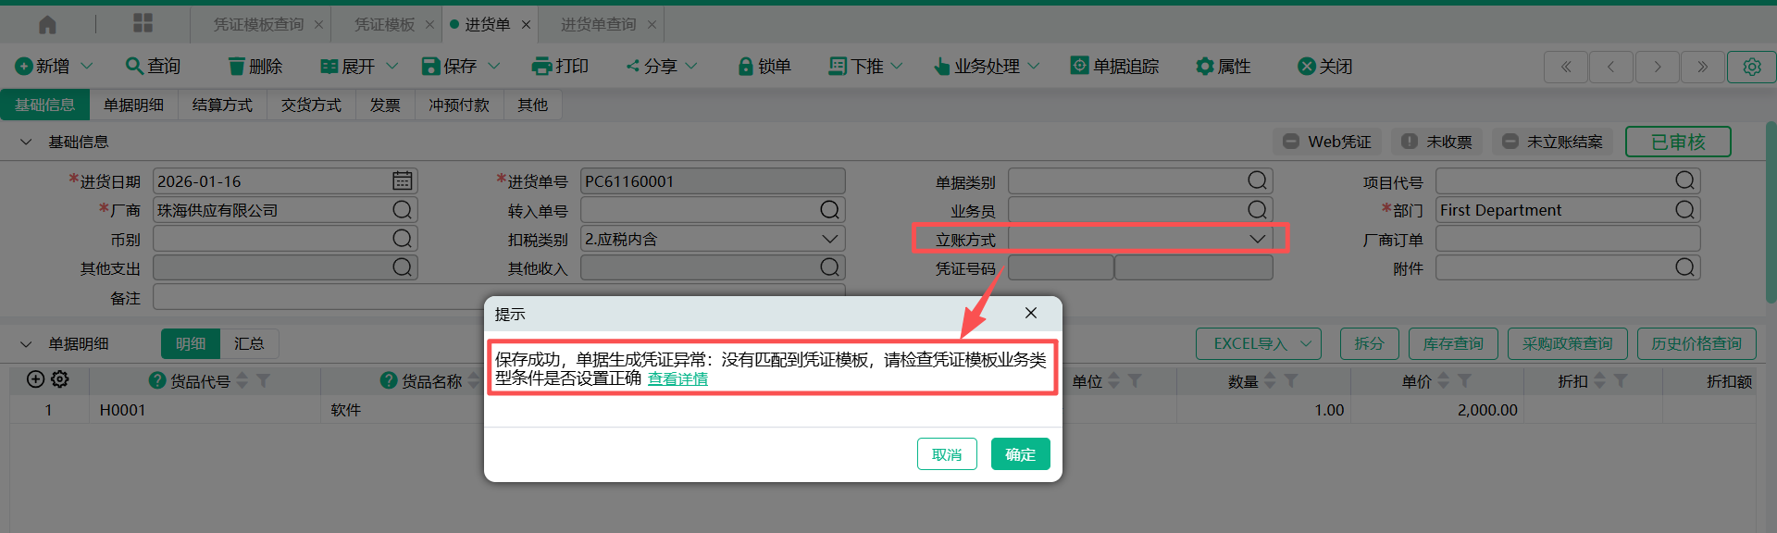Open the settings gear at top right
Screen dimensions: 1777x533
(x=1751, y=67)
